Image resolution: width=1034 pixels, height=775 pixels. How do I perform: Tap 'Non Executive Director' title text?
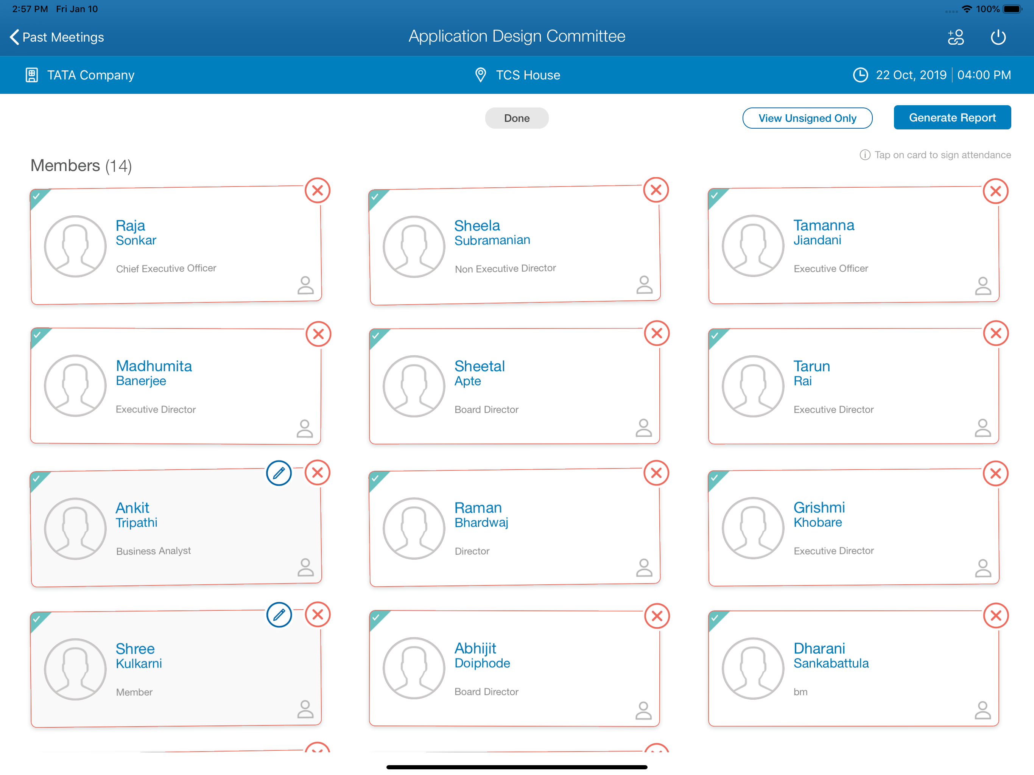[x=505, y=268]
